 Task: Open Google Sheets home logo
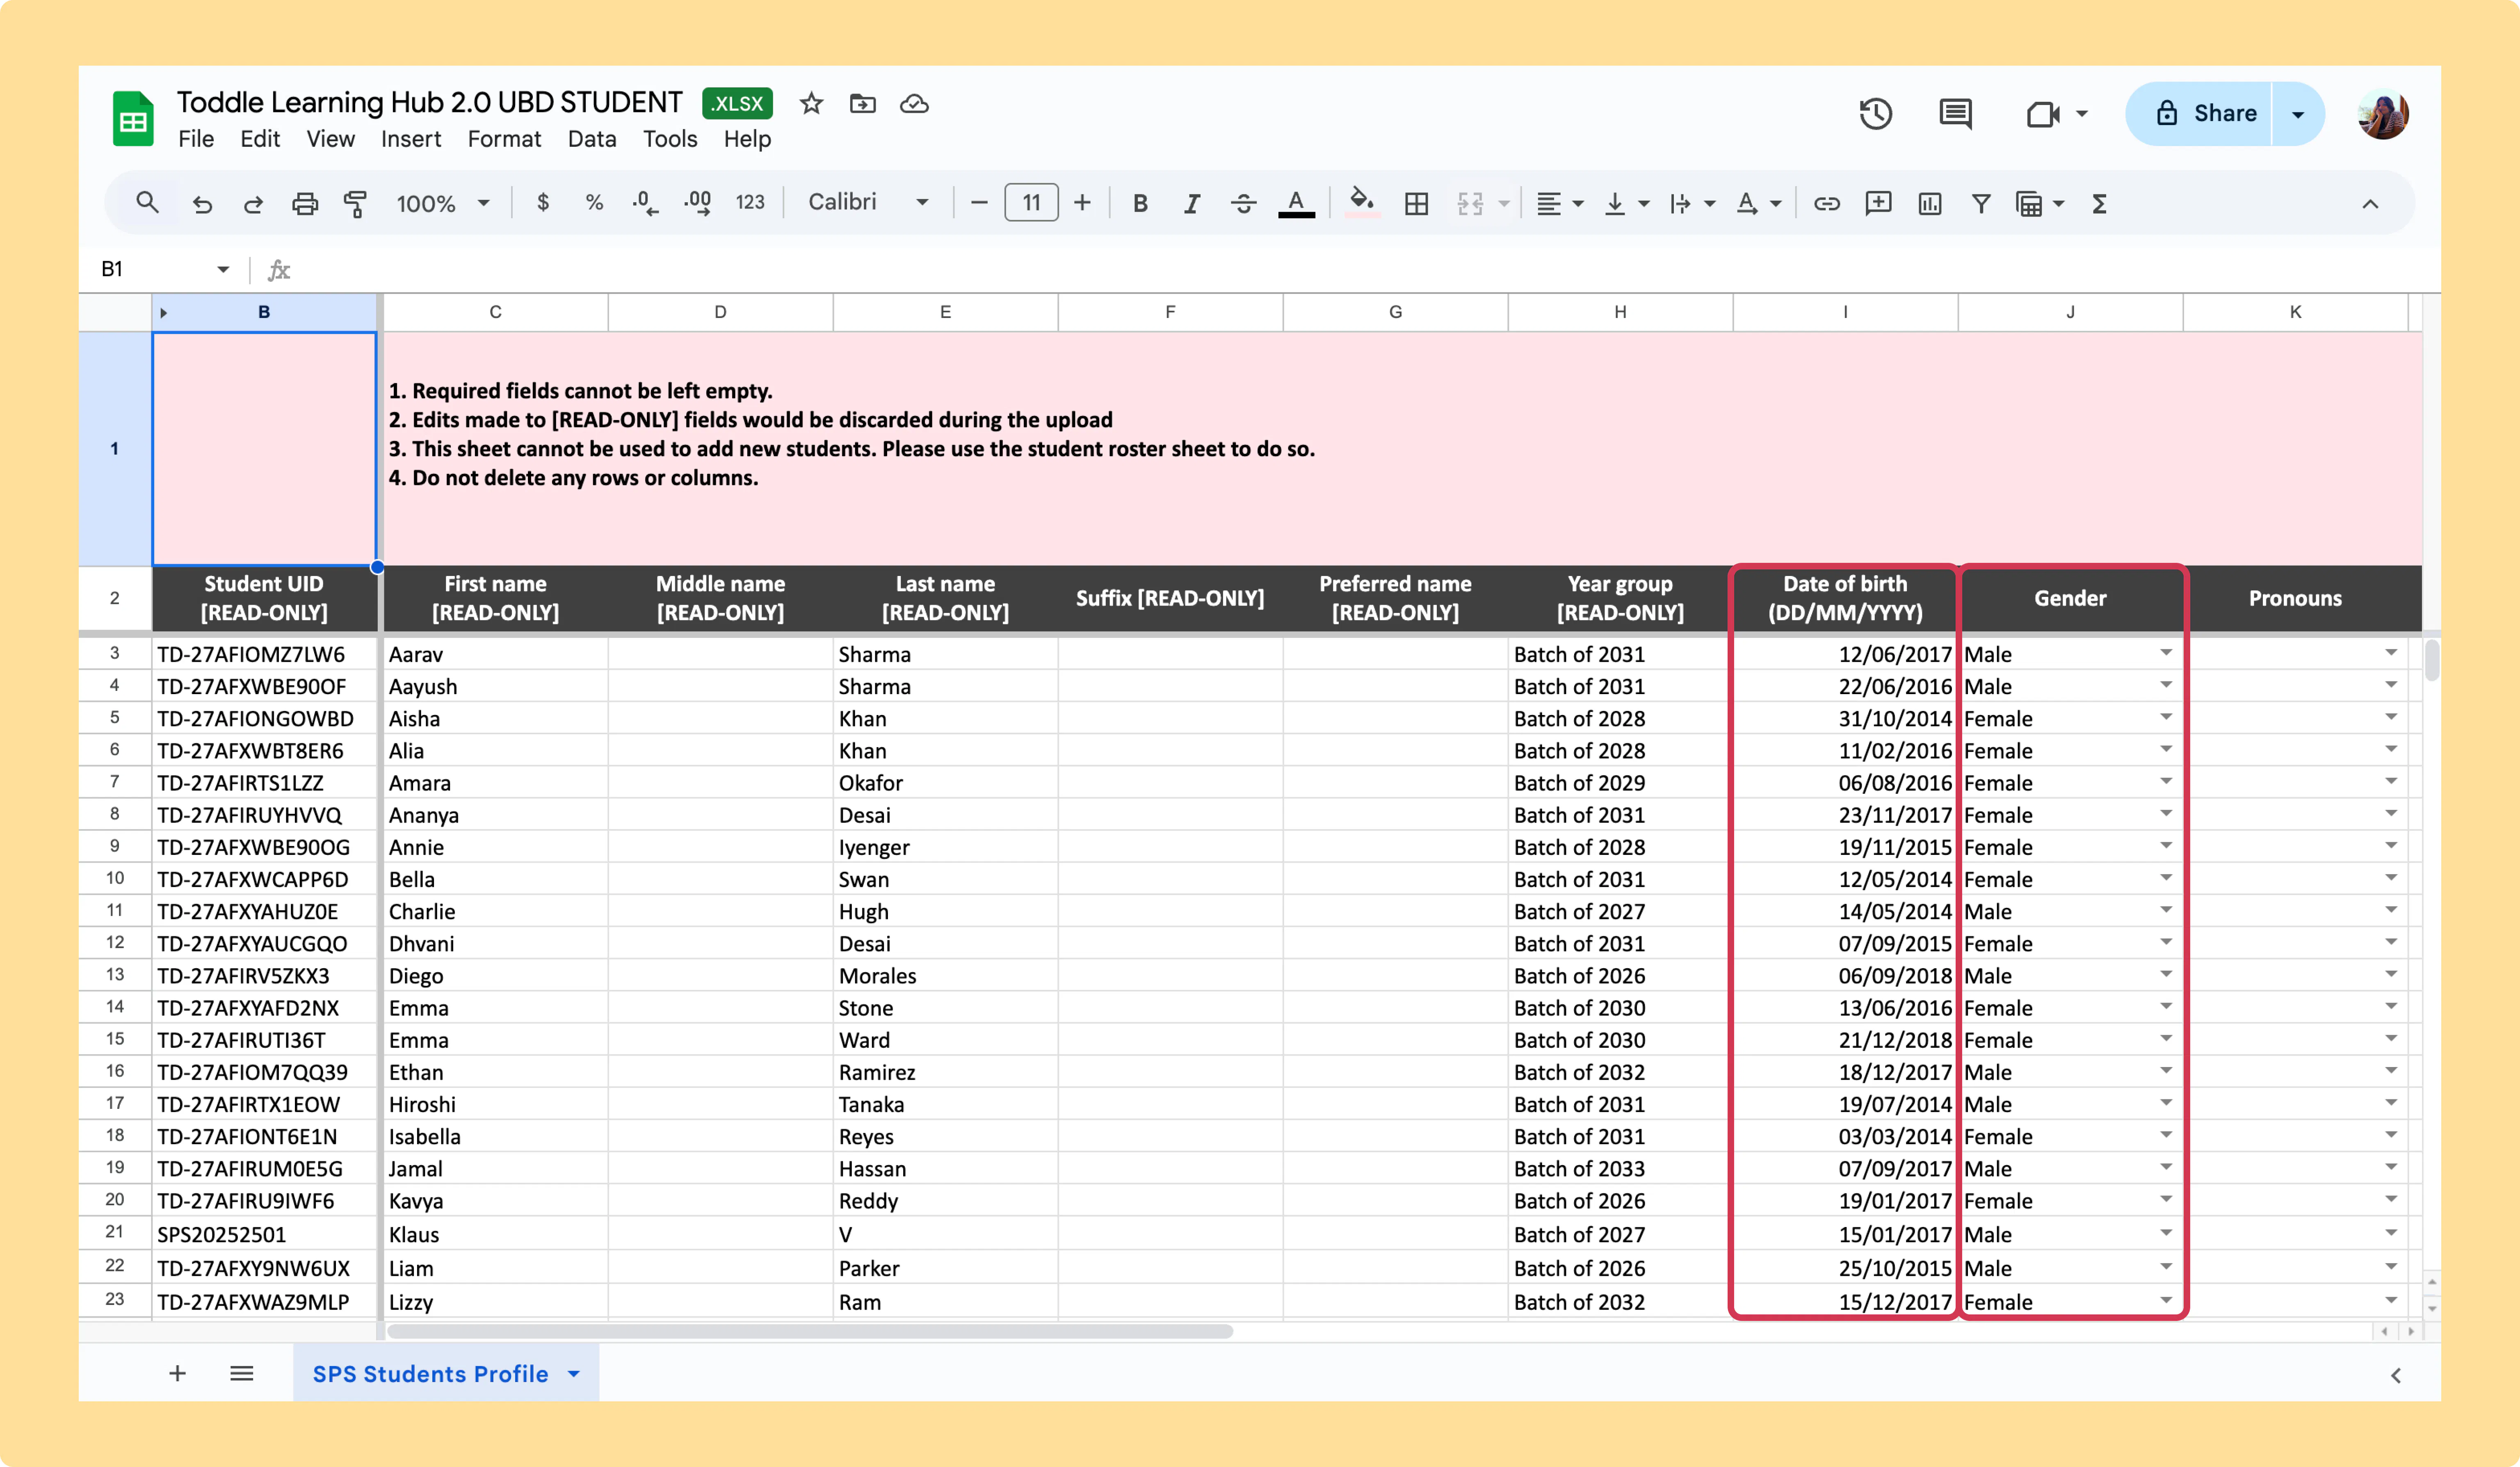pyautogui.click(x=133, y=119)
